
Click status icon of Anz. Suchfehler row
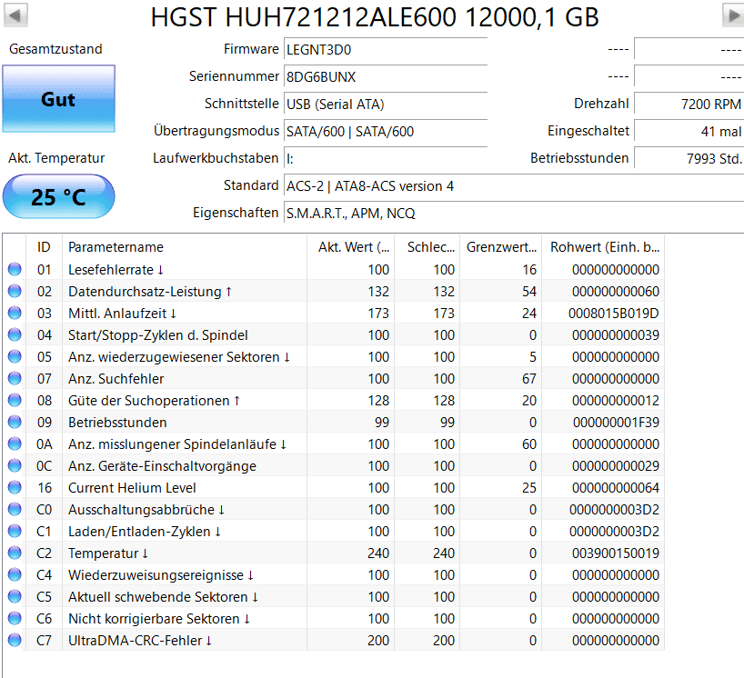(x=15, y=378)
